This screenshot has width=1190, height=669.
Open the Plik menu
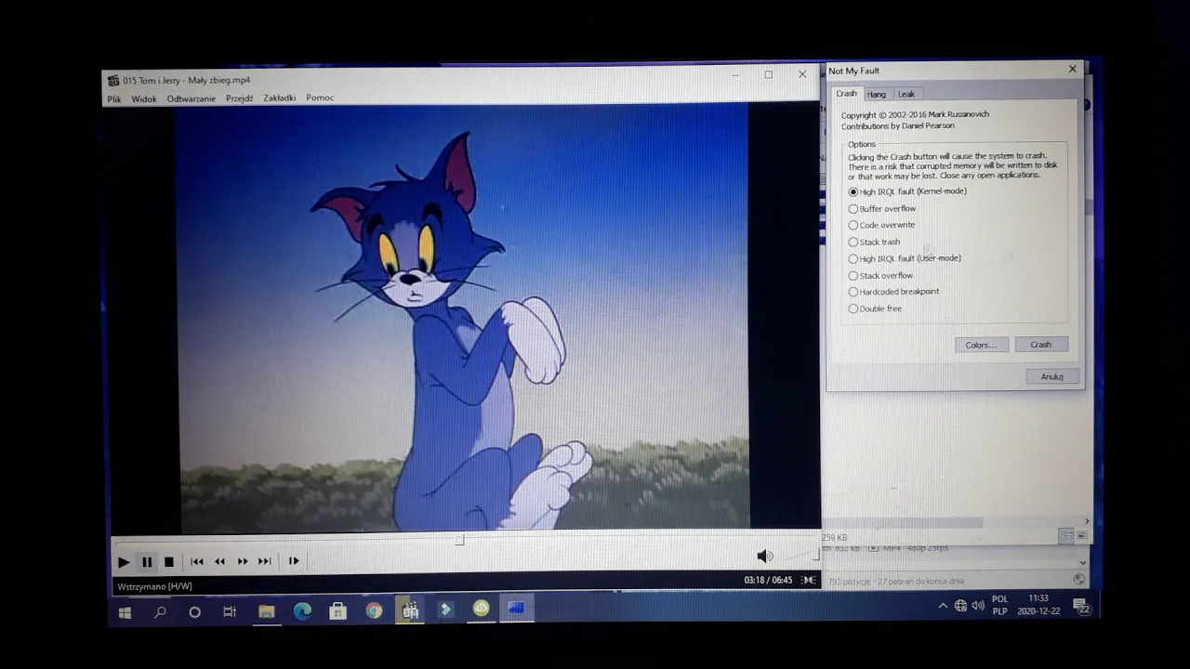pos(114,98)
